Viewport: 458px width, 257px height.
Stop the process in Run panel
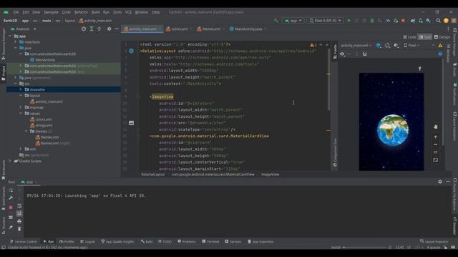pyautogui.click(x=11, y=208)
